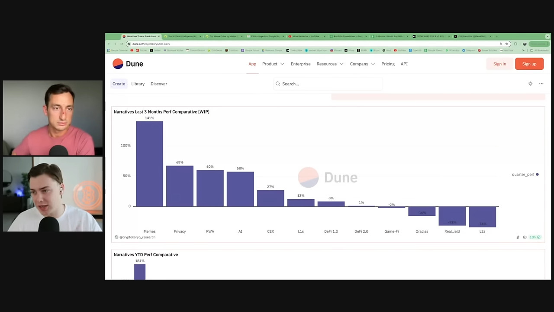Expand the browser tab search dropdown
This screenshot has width=554, height=312.
(547, 36)
